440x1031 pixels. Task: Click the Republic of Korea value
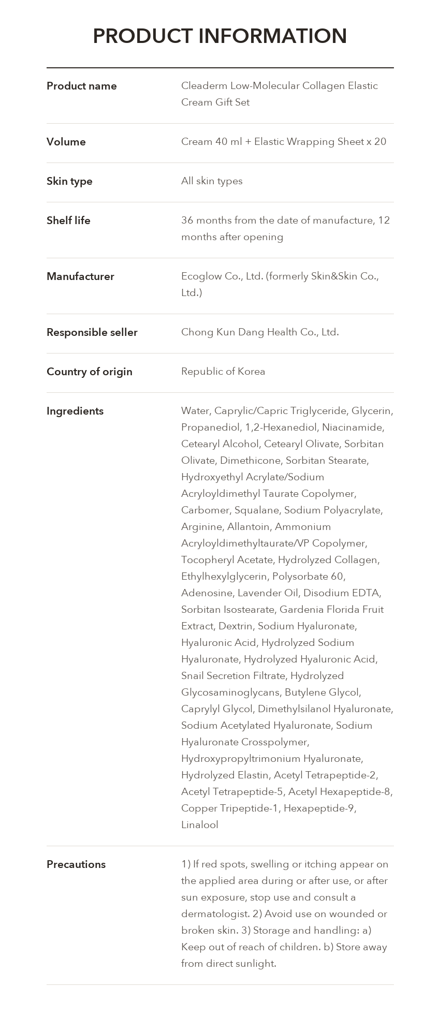[223, 372]
